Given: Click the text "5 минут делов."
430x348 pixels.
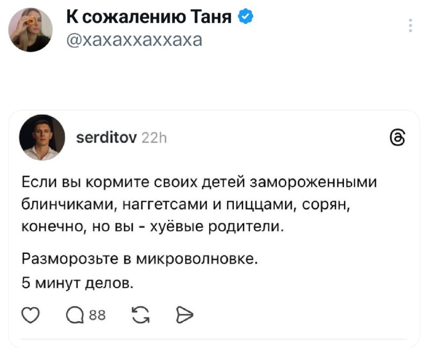Looking at the screenshot, I should point(76,281).
